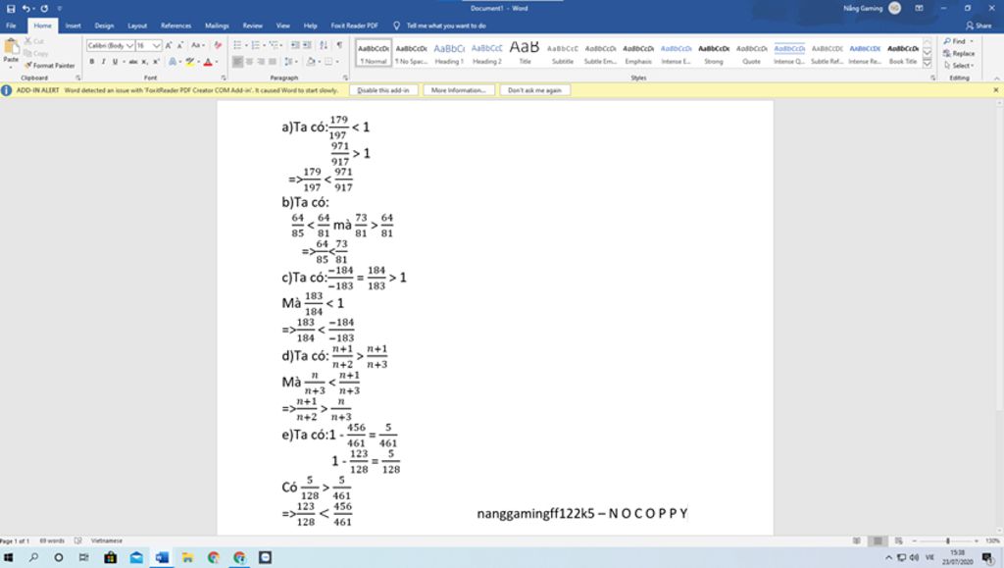1004x568 pixels.
Task: Align paragraph text to the right
Action: click(261, 62)
